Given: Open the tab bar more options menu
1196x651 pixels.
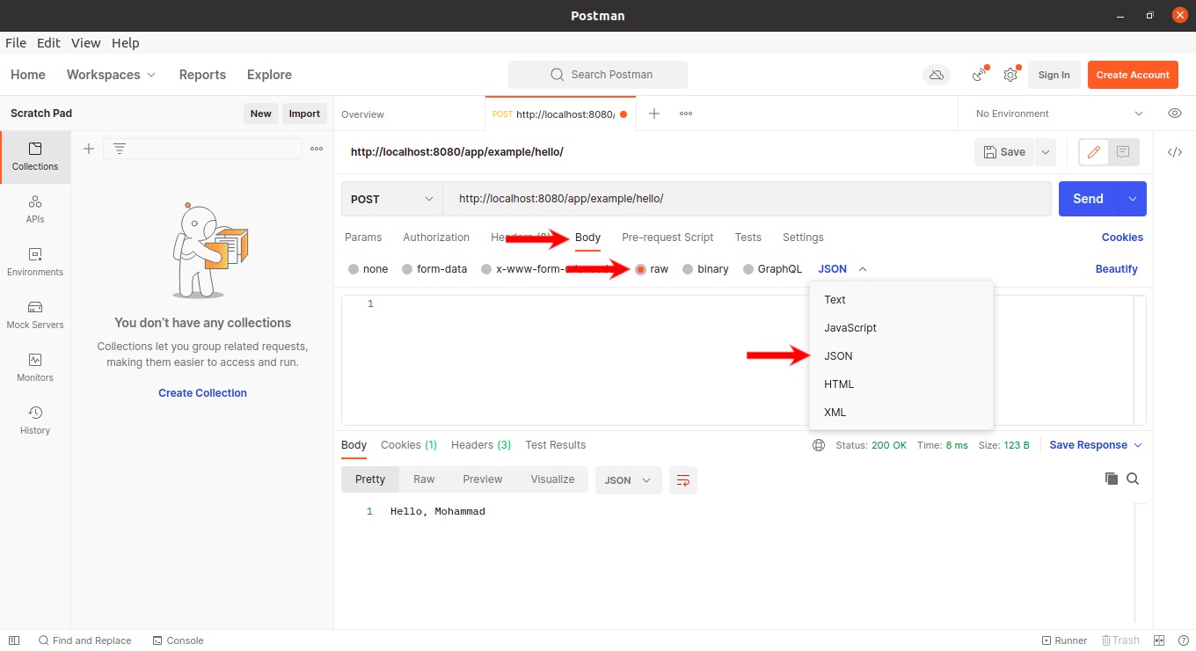Looking at the screenshot, I should tap(686, 113).
